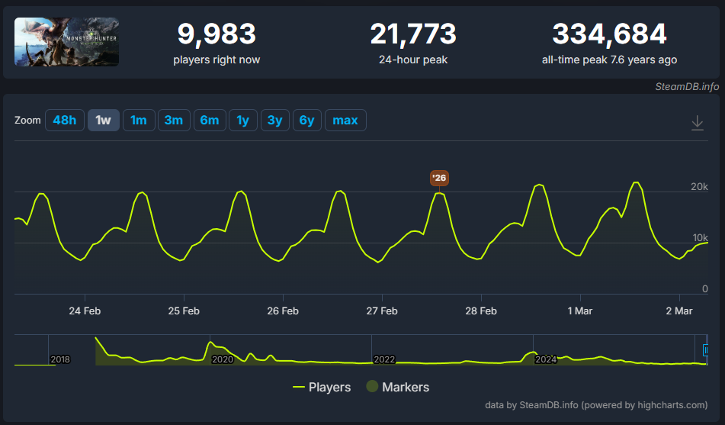Image resolution: width=725 pixels, height=425 pixels.
Task: Toggle the Markers series in legend
Action: coord(397,387)
